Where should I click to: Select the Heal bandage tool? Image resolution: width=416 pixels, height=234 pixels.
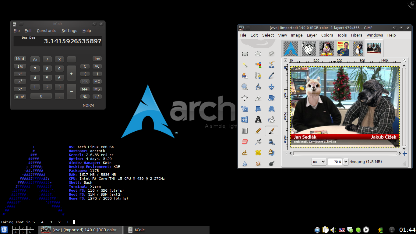click(x=258, y=152)
